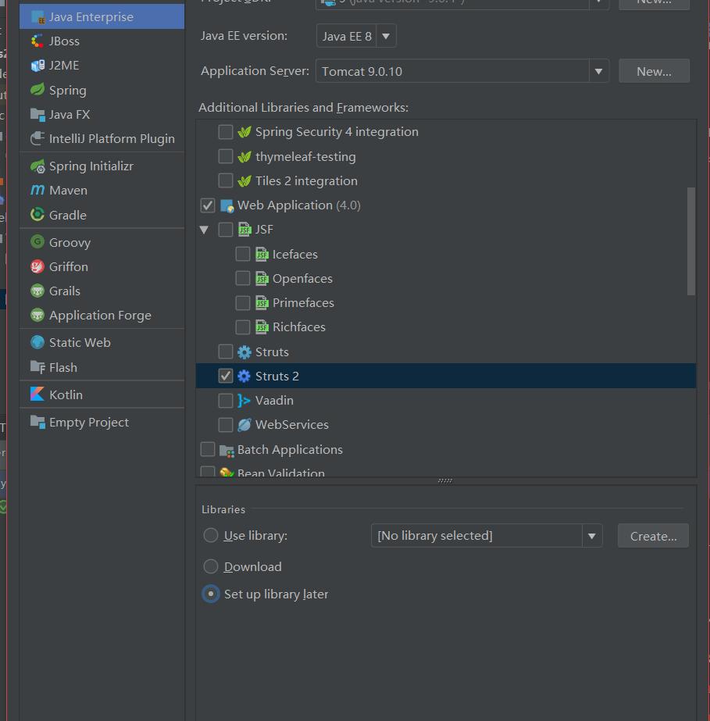Collapse the JSF tree node

click(204, 230)
